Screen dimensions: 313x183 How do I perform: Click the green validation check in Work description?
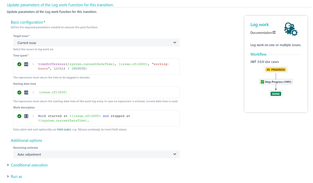coord(19,116)
